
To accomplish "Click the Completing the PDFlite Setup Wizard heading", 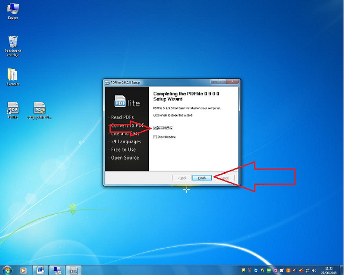I will click(x=186, y=97).
